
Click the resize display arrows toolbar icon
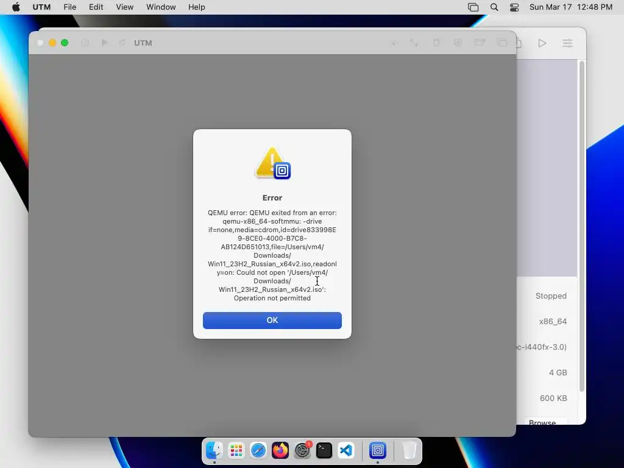coord(414,43)
